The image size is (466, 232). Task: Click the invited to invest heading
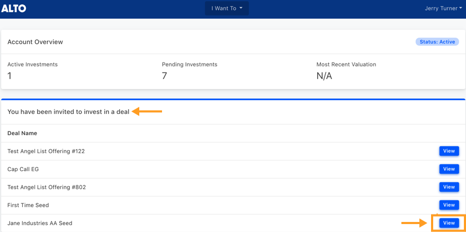click(68, 112)
